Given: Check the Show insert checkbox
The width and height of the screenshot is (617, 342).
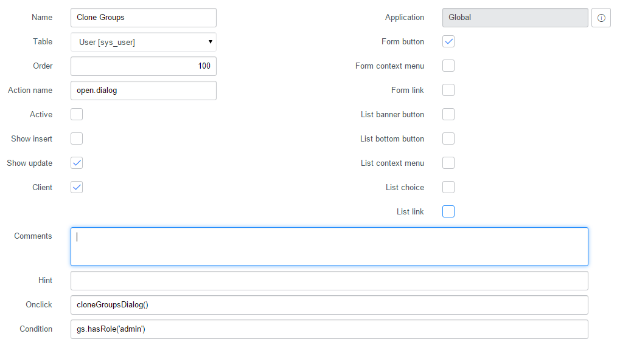Looking at the screenshot, I should [x=77, y=139].
